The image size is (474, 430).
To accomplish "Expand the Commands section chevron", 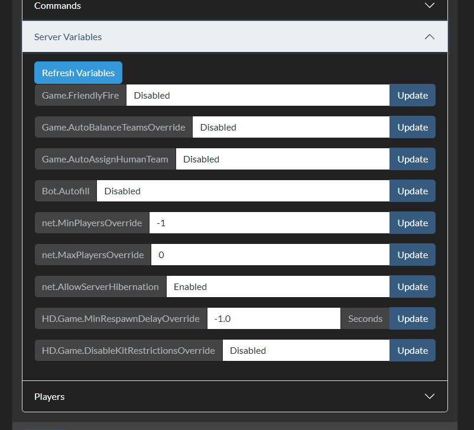I will (429, 6).
